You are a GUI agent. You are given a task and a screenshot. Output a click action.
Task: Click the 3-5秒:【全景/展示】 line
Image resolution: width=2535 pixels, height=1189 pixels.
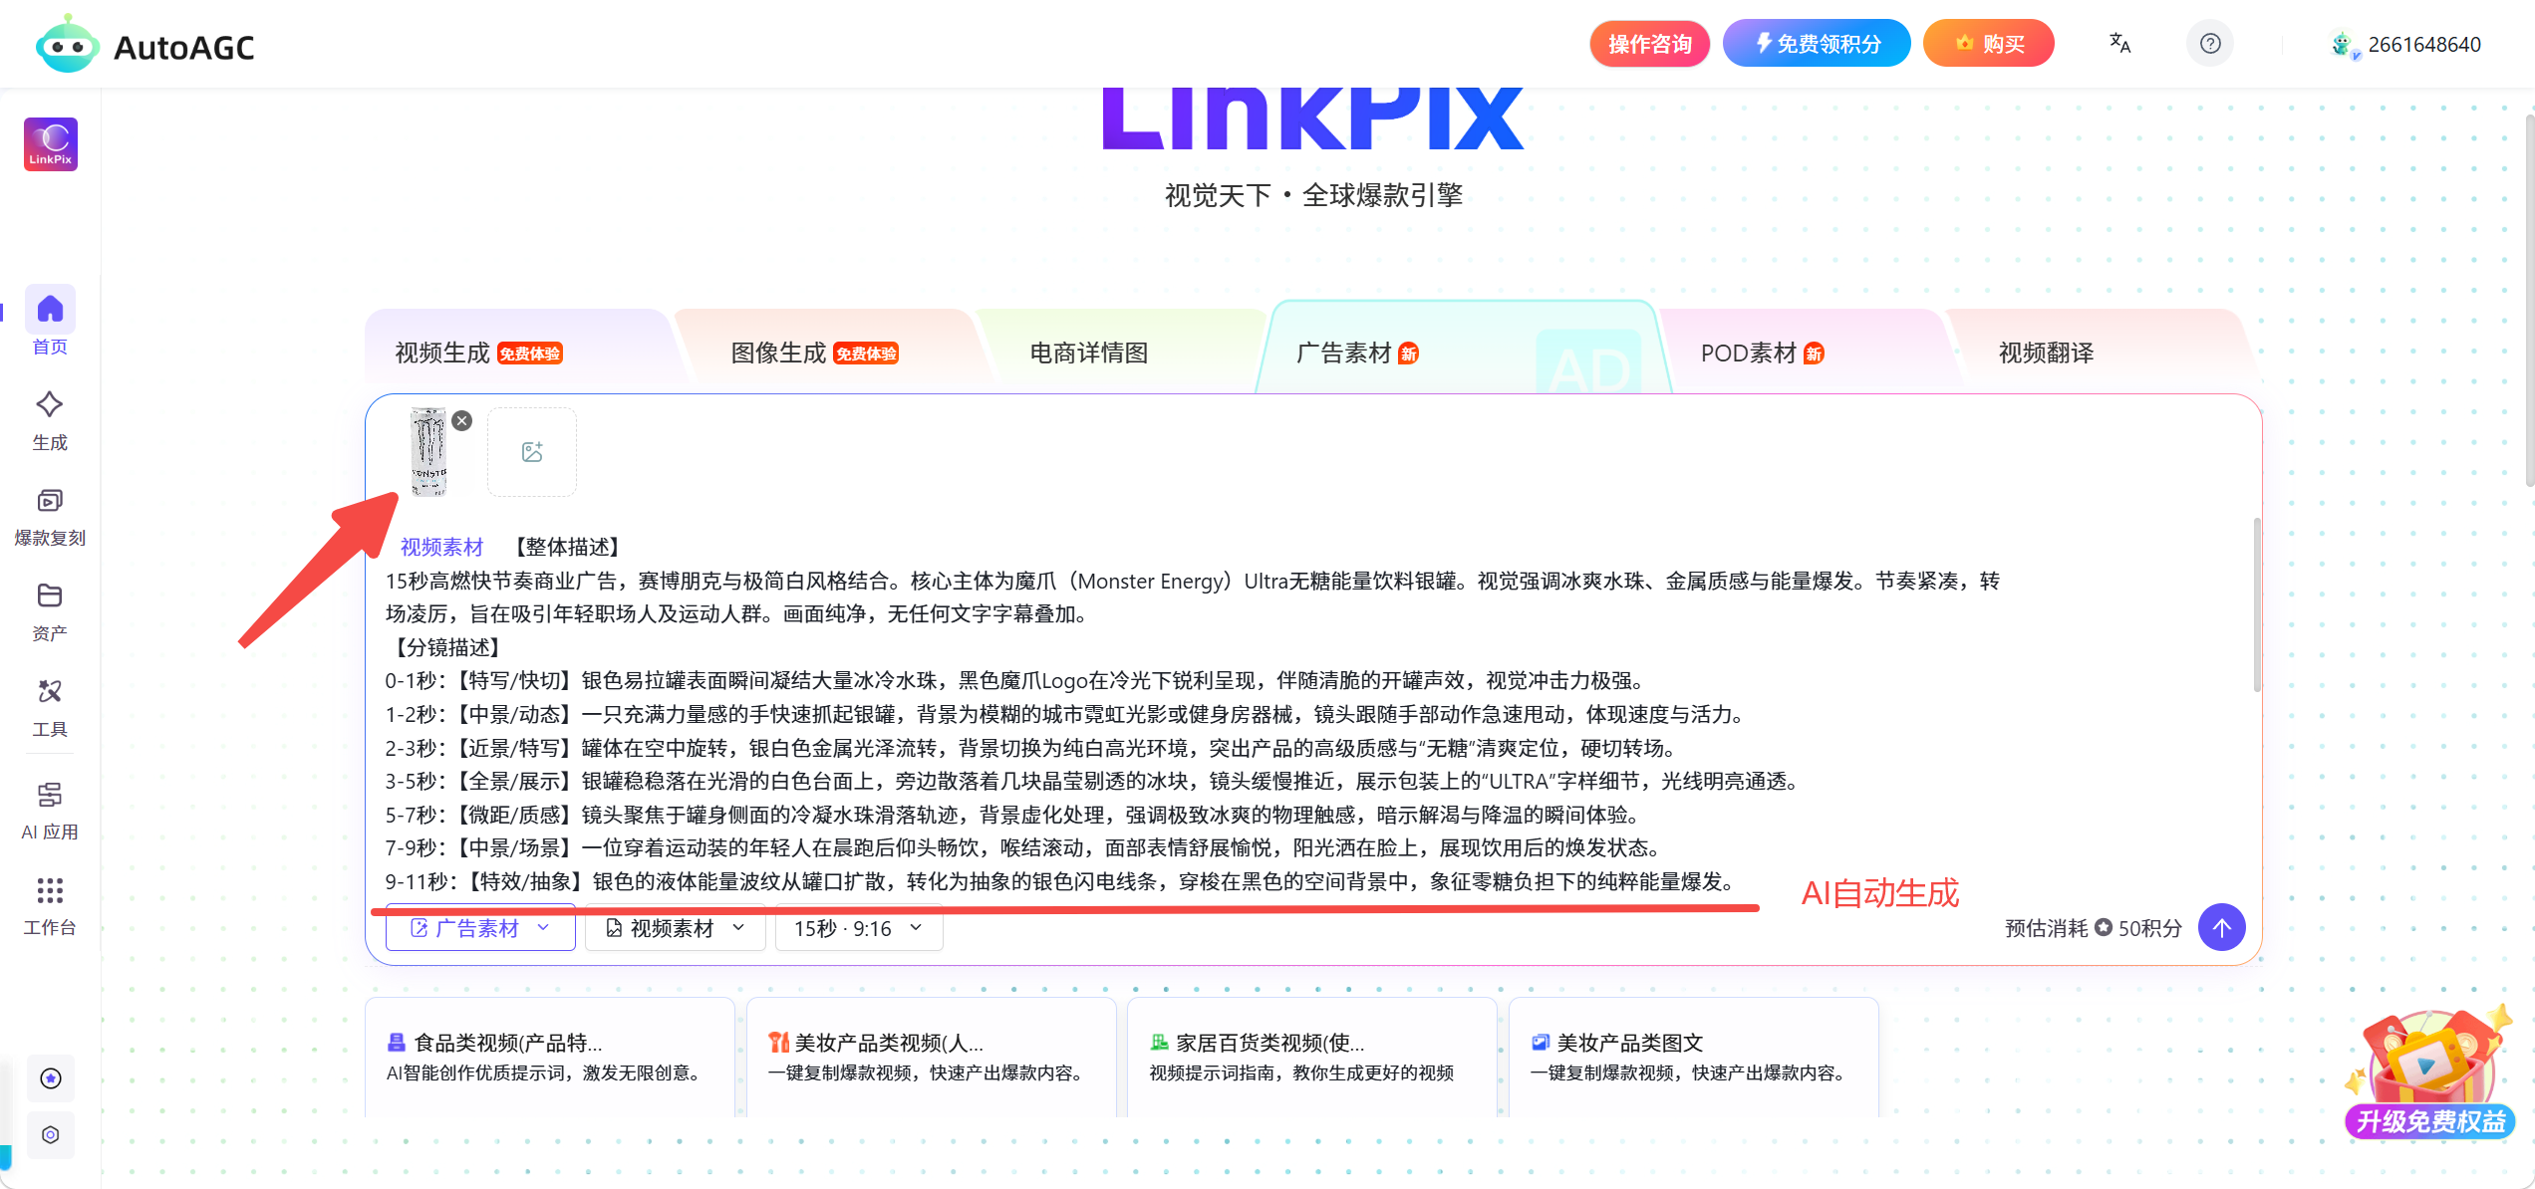pos(1094,781)
